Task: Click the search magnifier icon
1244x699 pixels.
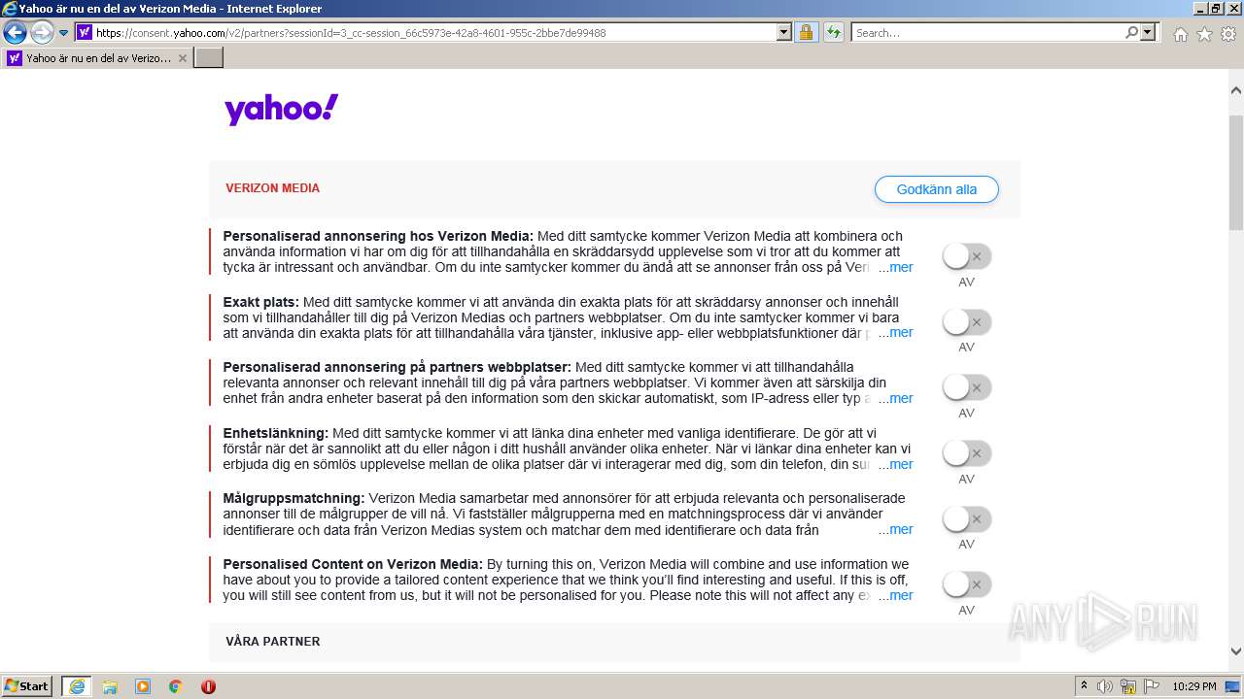Action: point(1131,32)
